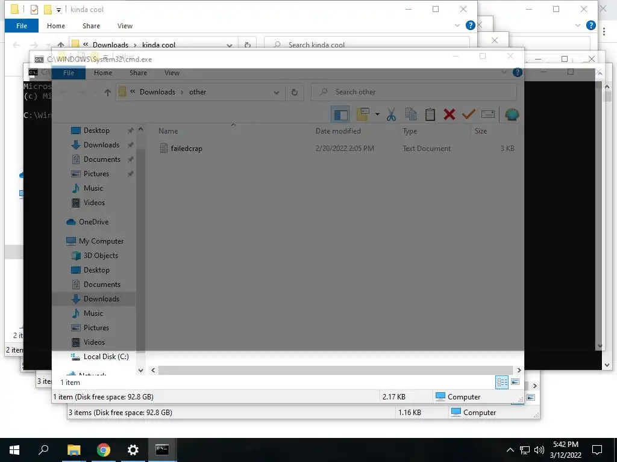Open the Share tab in 'other' window
This screenshot has width=617, height=462.
(138, 73)
